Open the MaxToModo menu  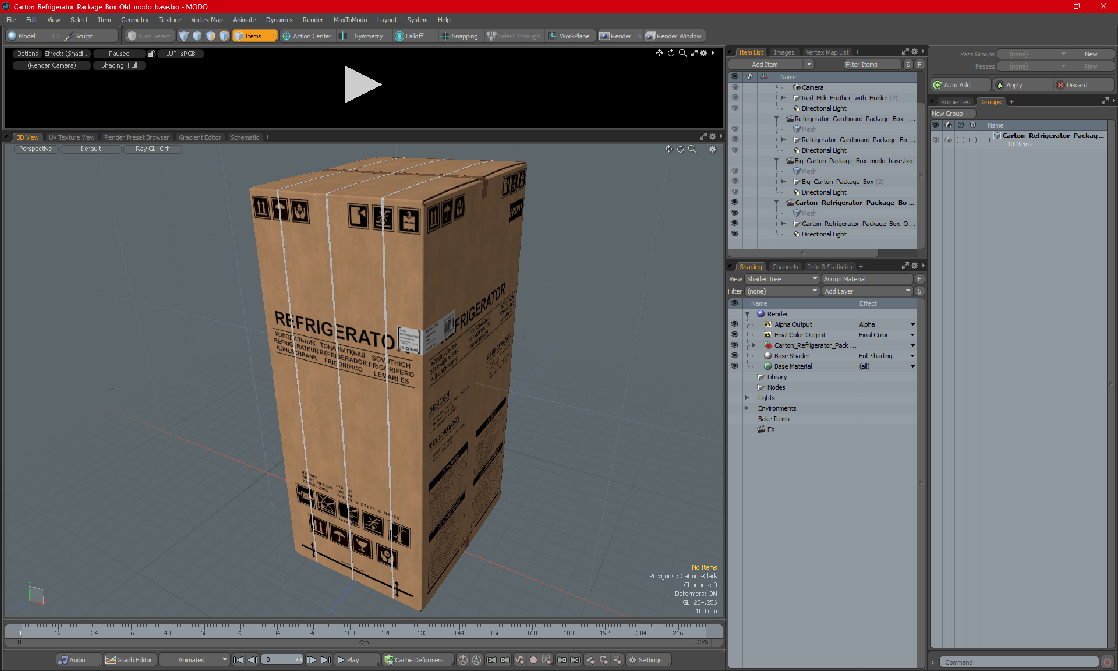click(350, 20)
